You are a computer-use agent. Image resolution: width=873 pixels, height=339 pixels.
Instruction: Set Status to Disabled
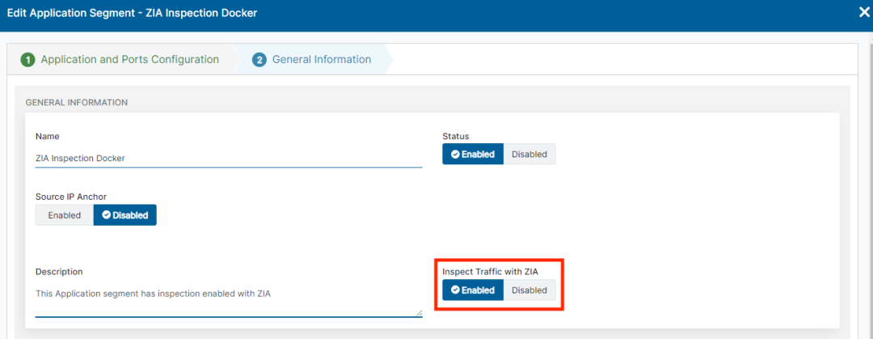[x=529, y=155]
